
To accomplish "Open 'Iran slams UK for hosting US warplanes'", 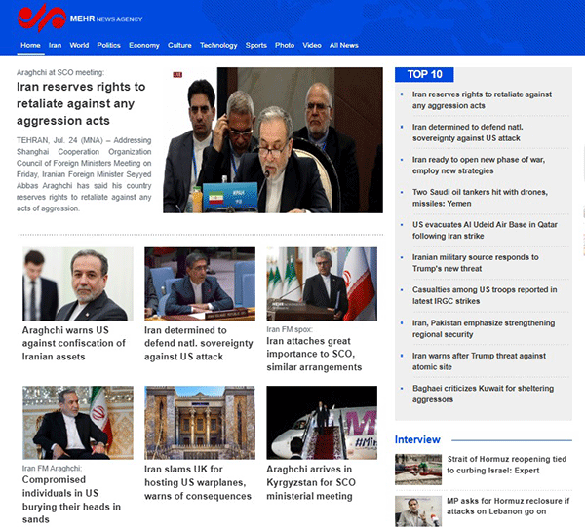I will (x=198, y=482).
